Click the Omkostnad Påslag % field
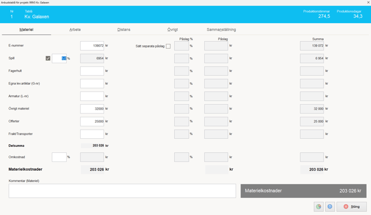Viewport: 371px width, 215px height. (x=182, y=157)
